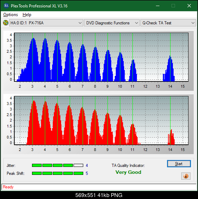Click the disc icon beside the drive selector

pos(6,23)
